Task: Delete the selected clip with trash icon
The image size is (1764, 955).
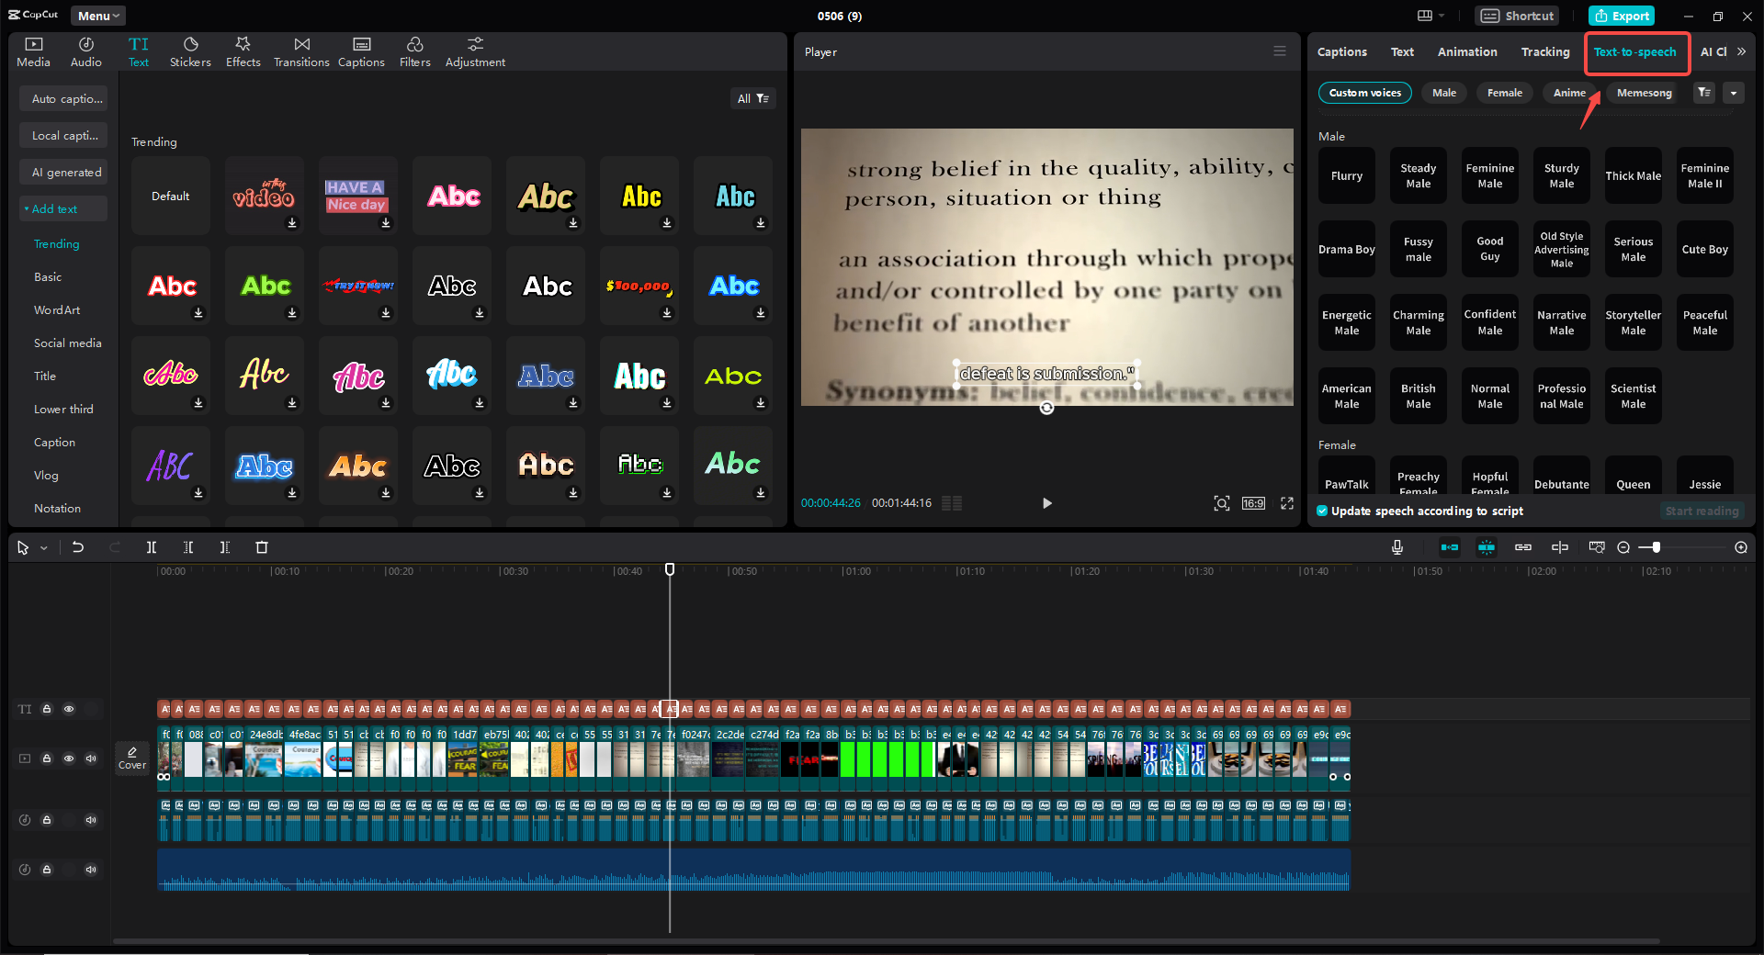Action: (x=262, y=547)
